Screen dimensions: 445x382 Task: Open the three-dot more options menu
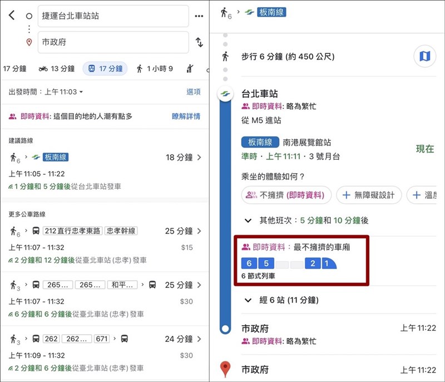click(199, 16)
